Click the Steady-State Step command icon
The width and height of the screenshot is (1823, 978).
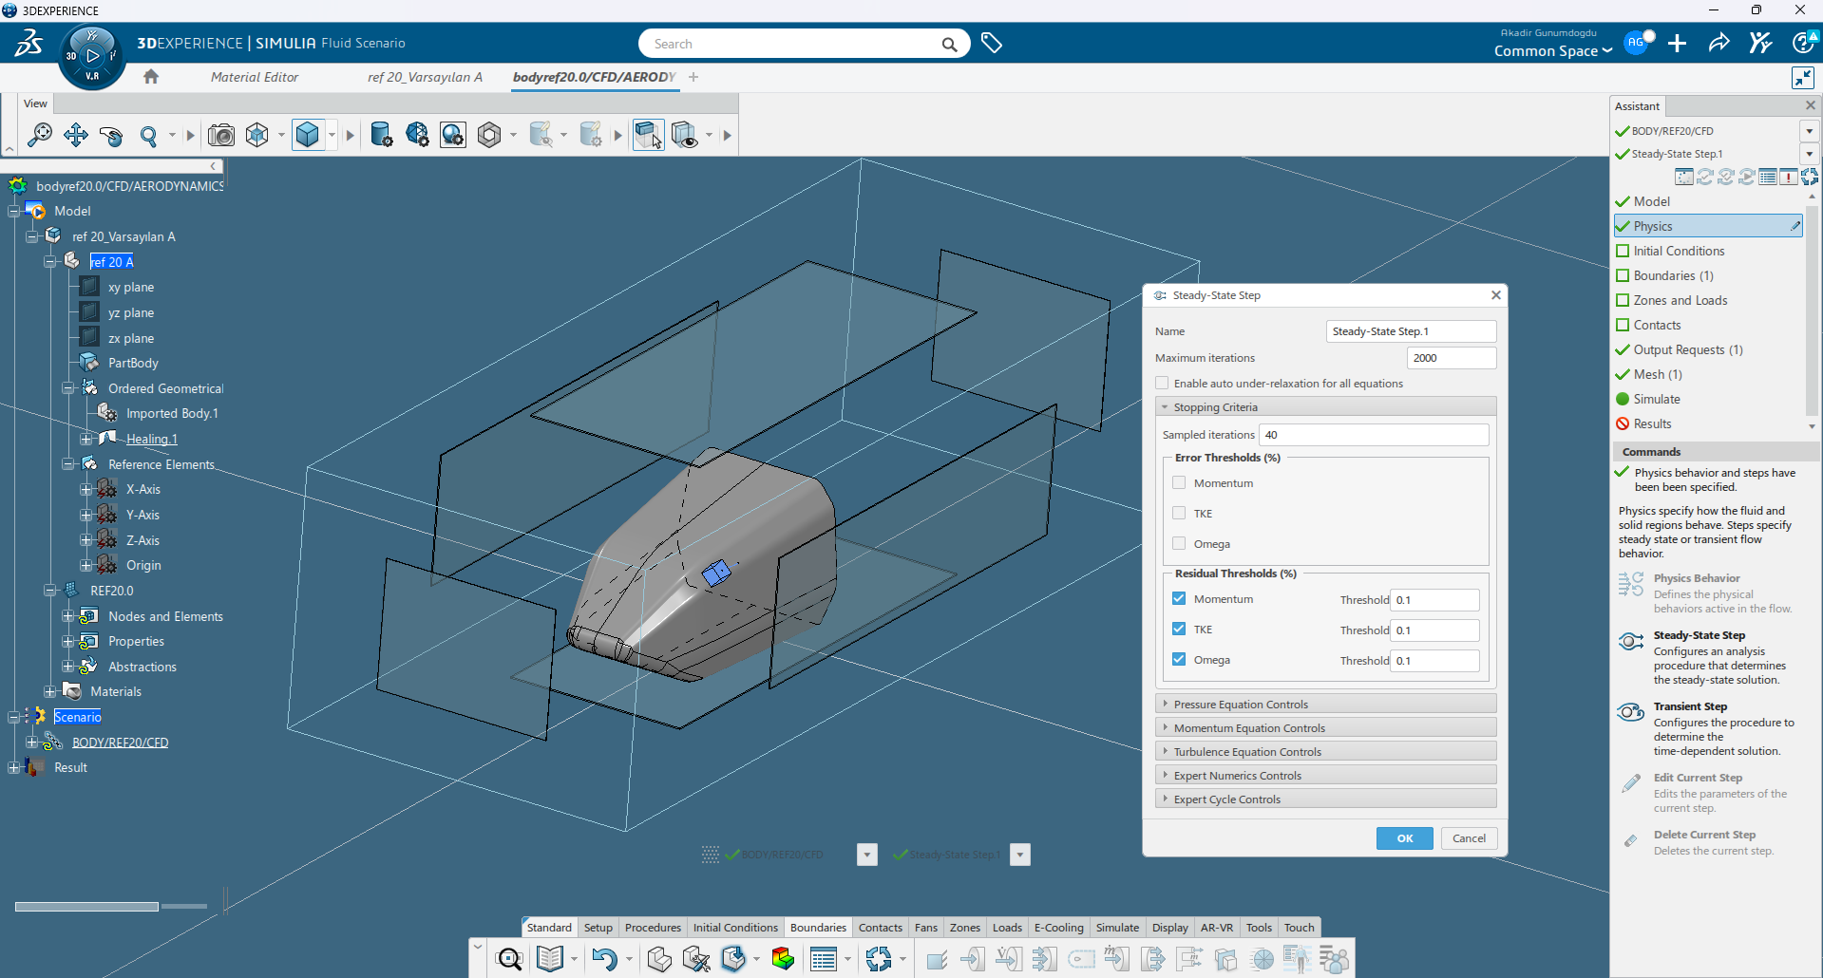(x=1631, y=642)
